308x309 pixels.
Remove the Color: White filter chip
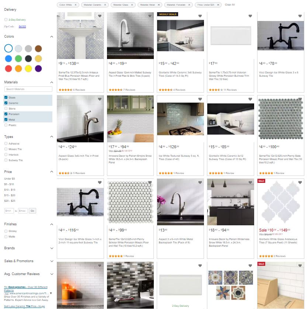pos(76,5)
